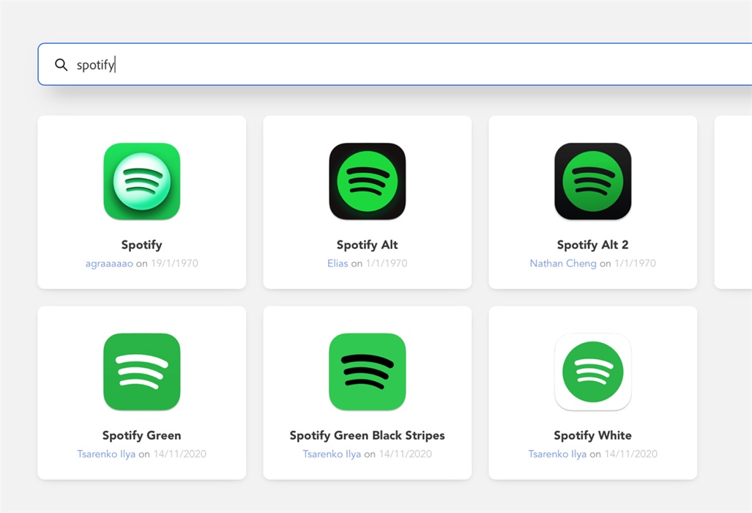Viewport: 752px width, 513px height.
Task: Click the "Spotify White" title text
Action: coord(593,435)
